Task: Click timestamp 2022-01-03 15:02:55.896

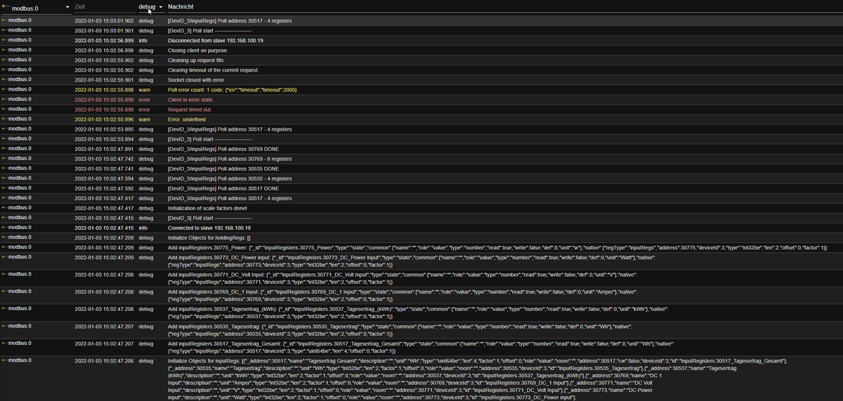Action: pyautogui.click(x=104, y=119)
